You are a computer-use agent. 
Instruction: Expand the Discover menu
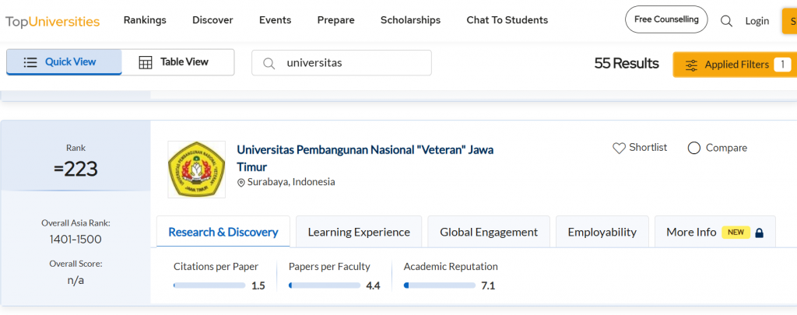tap(212, 20)
